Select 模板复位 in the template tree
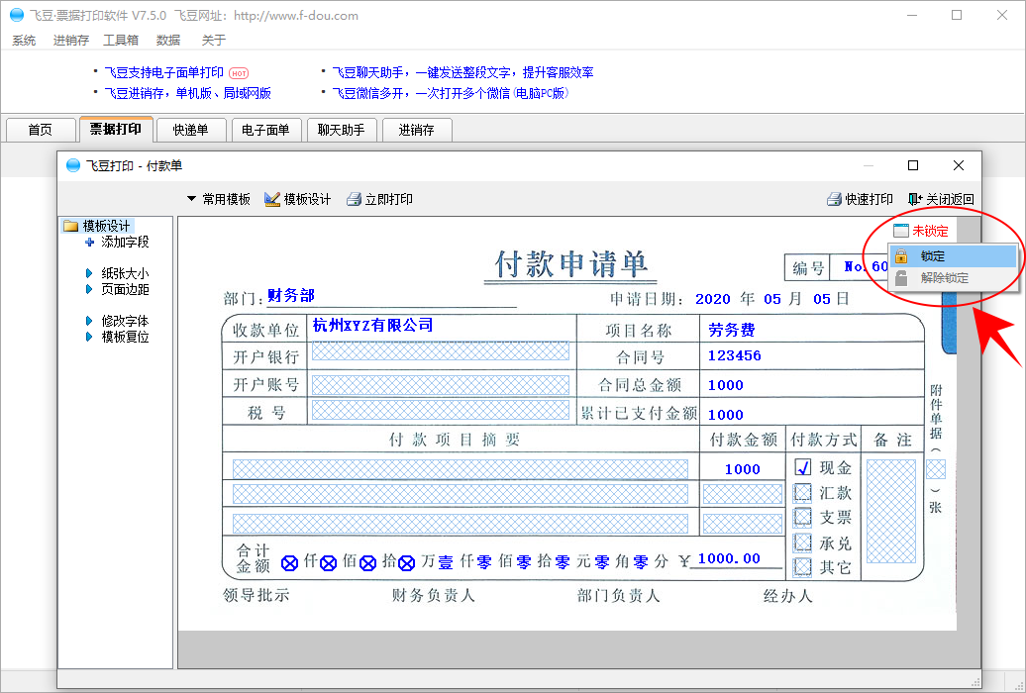The height and width of the screenshot is (693, 1026). click(125, 337)
